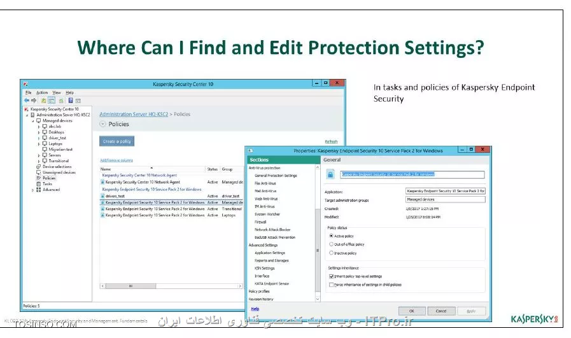Open the Policy profiles section
This screenshot has height=338, width=571.
259,292
